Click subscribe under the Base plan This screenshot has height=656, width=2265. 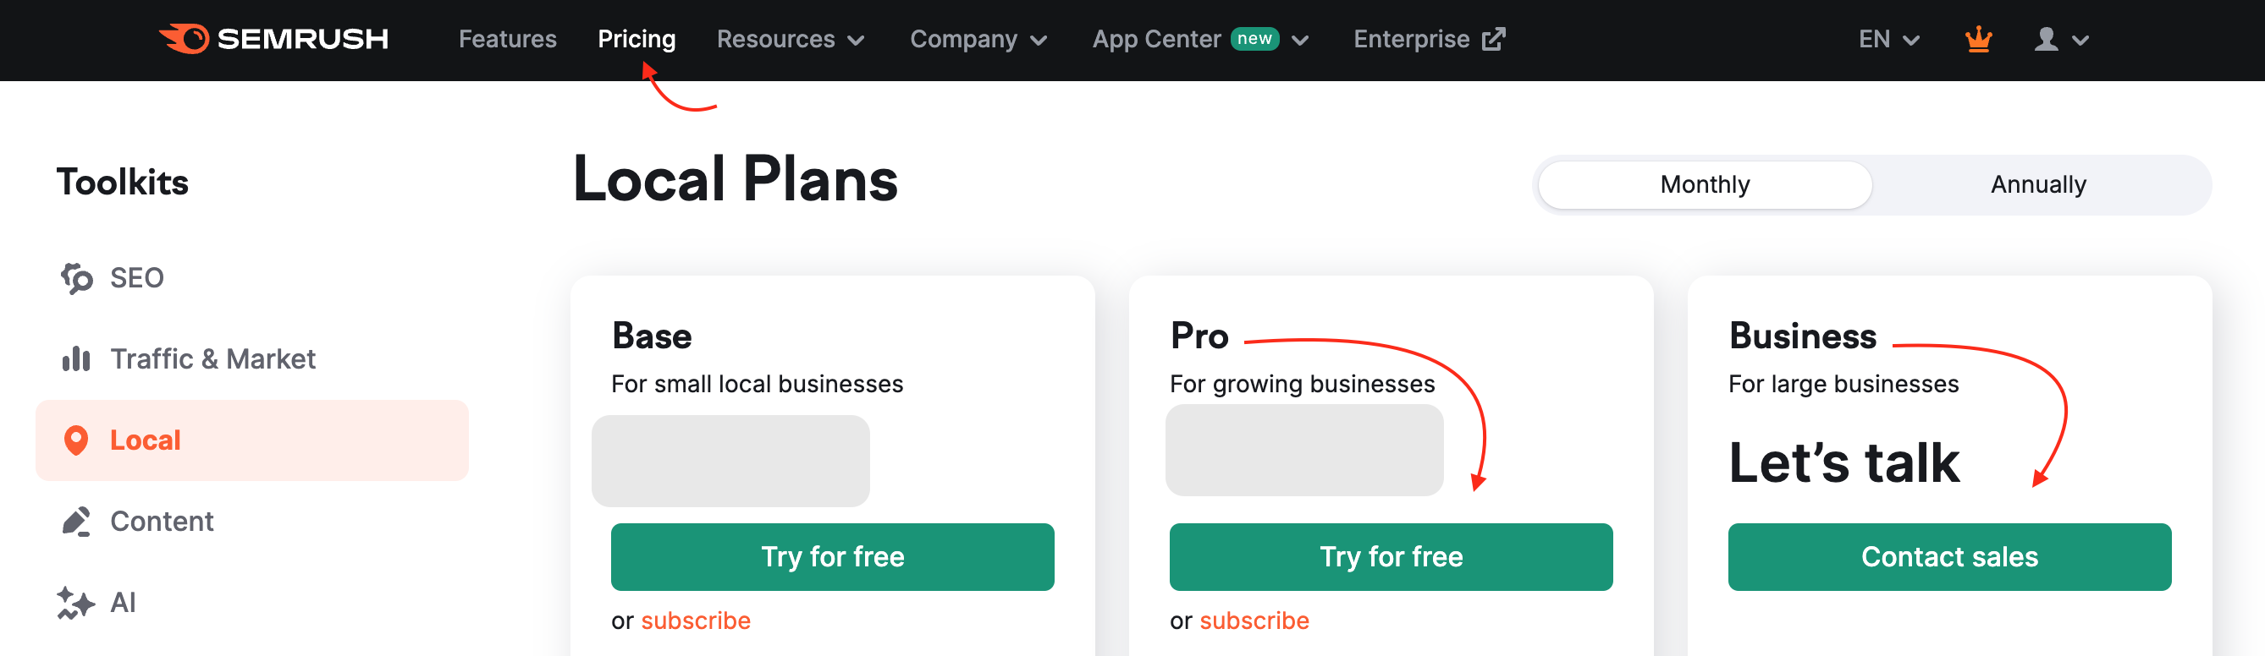(x=697, y=620)
